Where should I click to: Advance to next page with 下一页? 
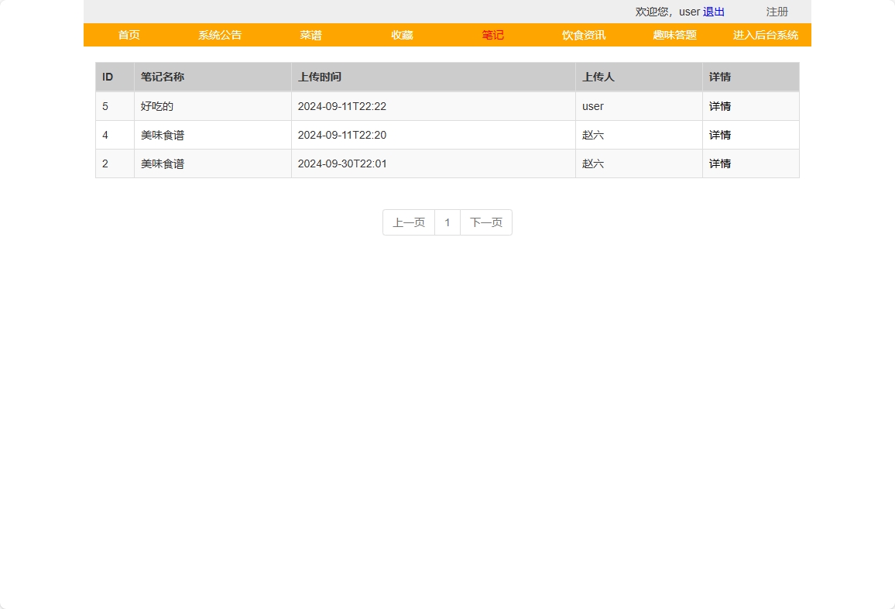(485, 222)
